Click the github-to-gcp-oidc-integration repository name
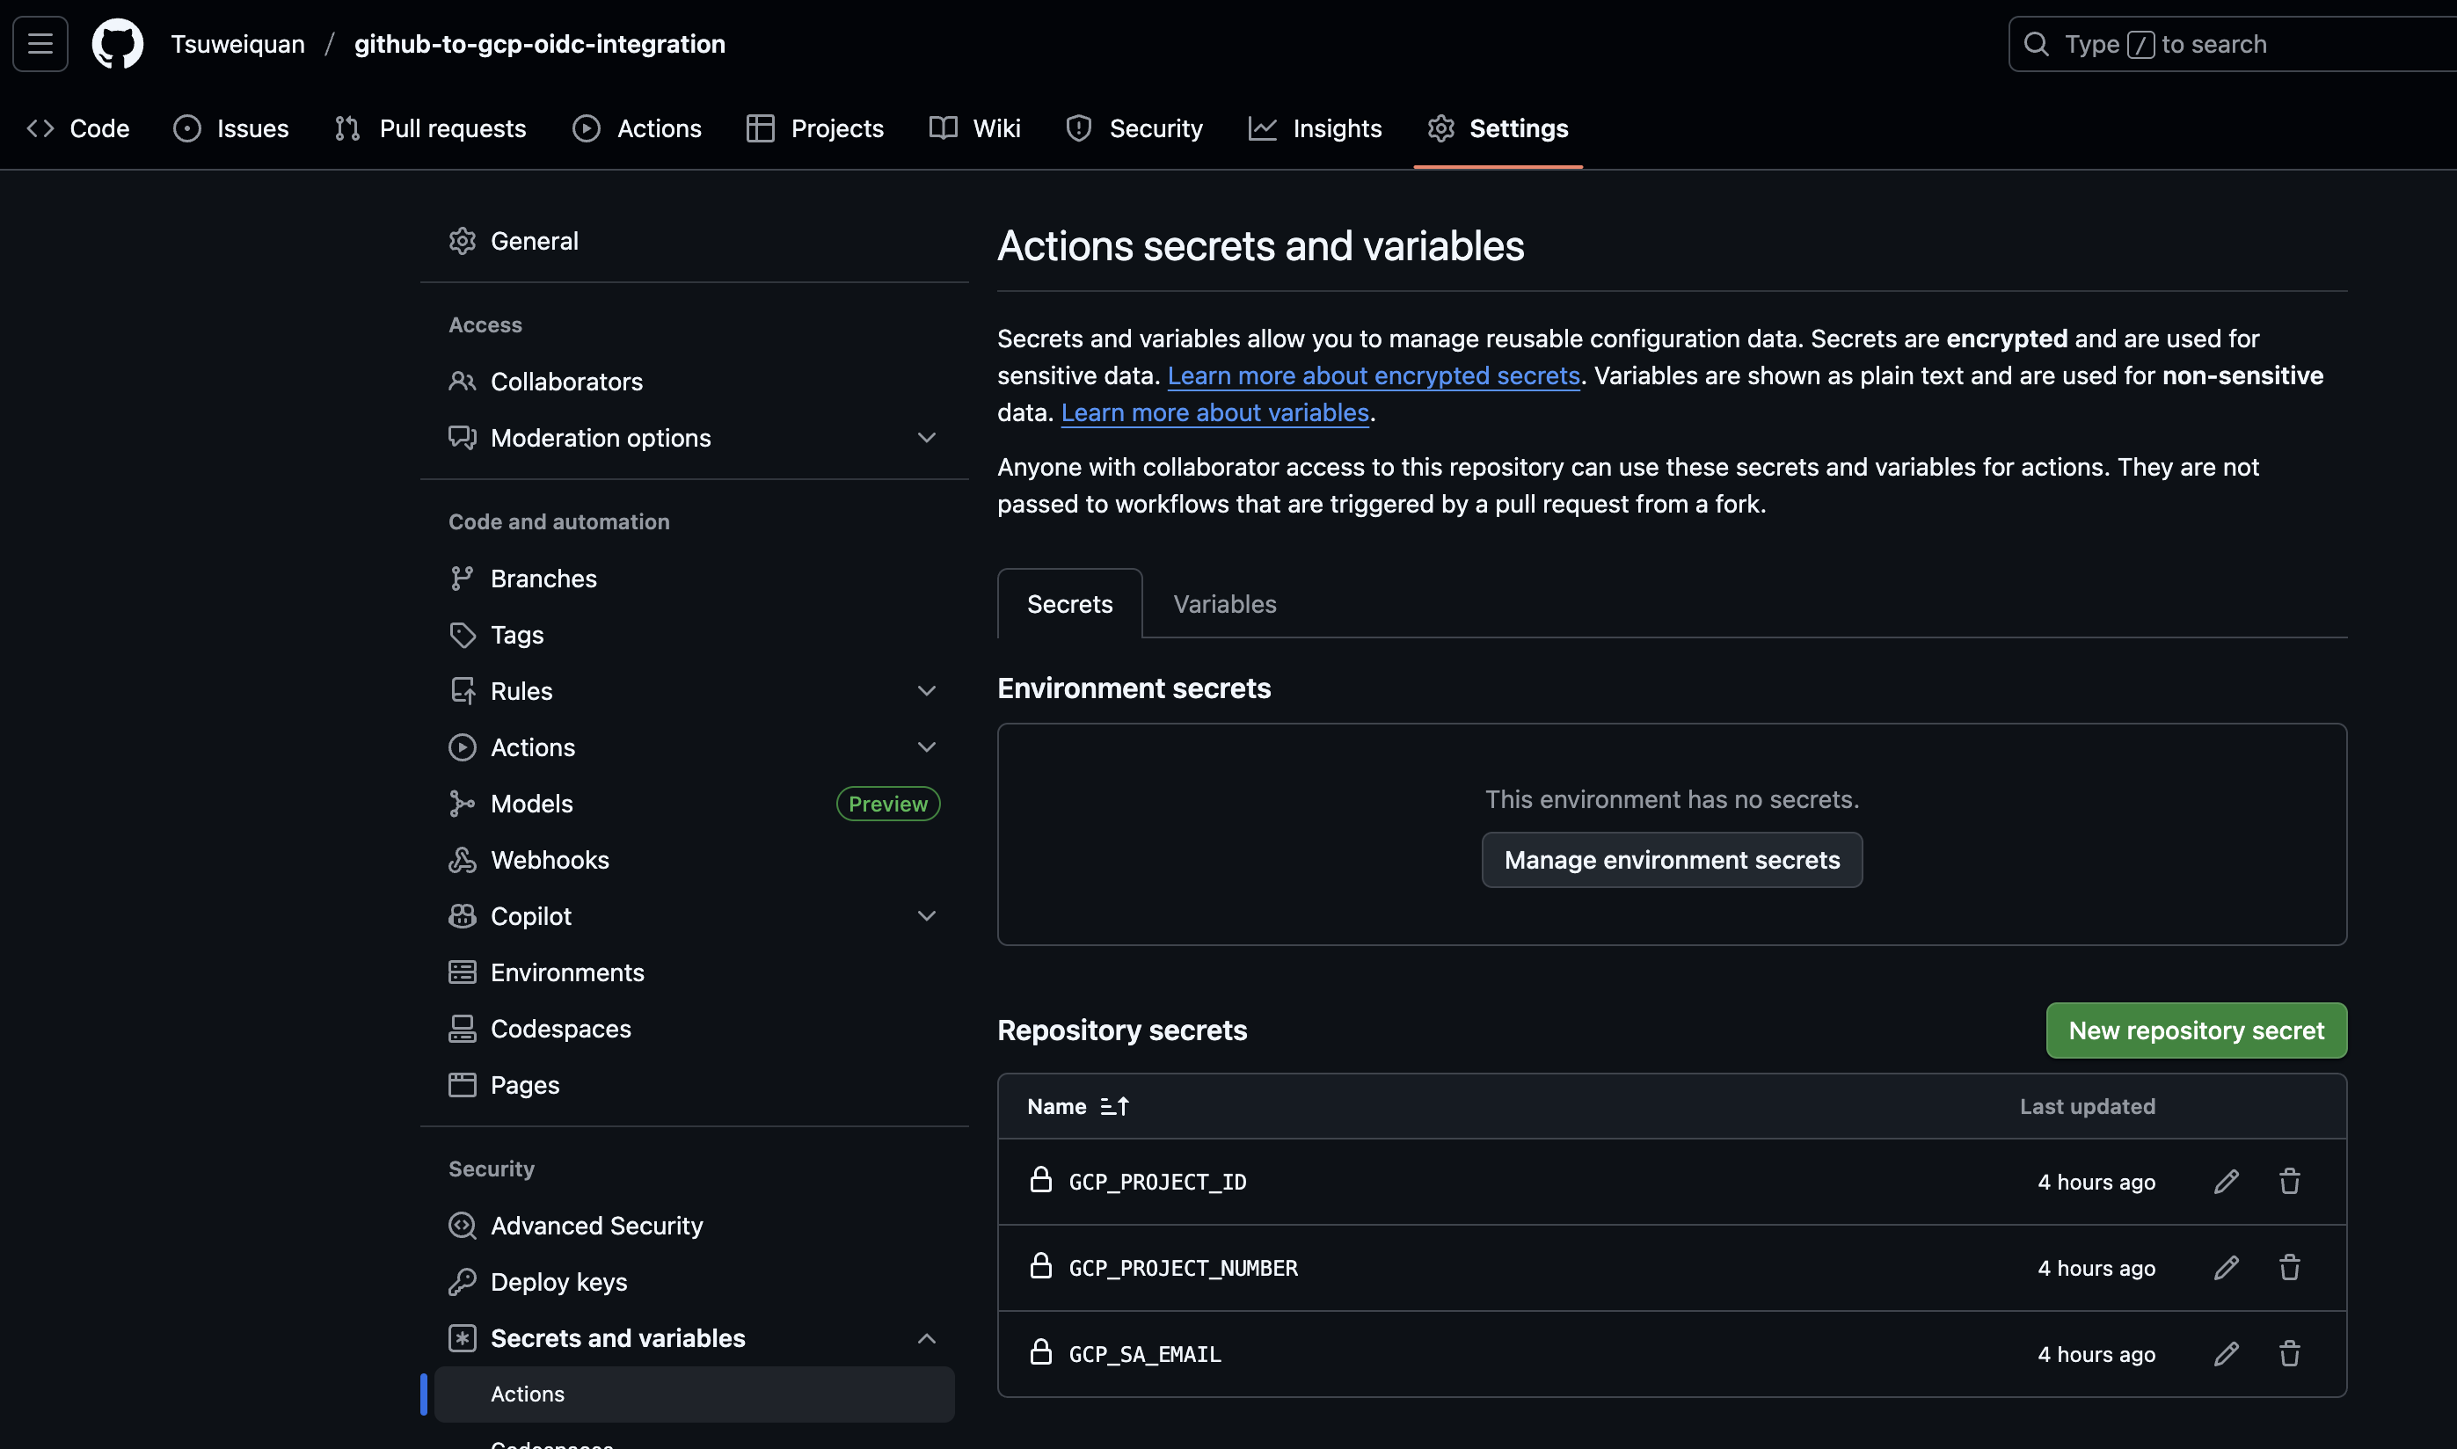The height and width of the screenshot is (1449, 2457). point(539,44)
